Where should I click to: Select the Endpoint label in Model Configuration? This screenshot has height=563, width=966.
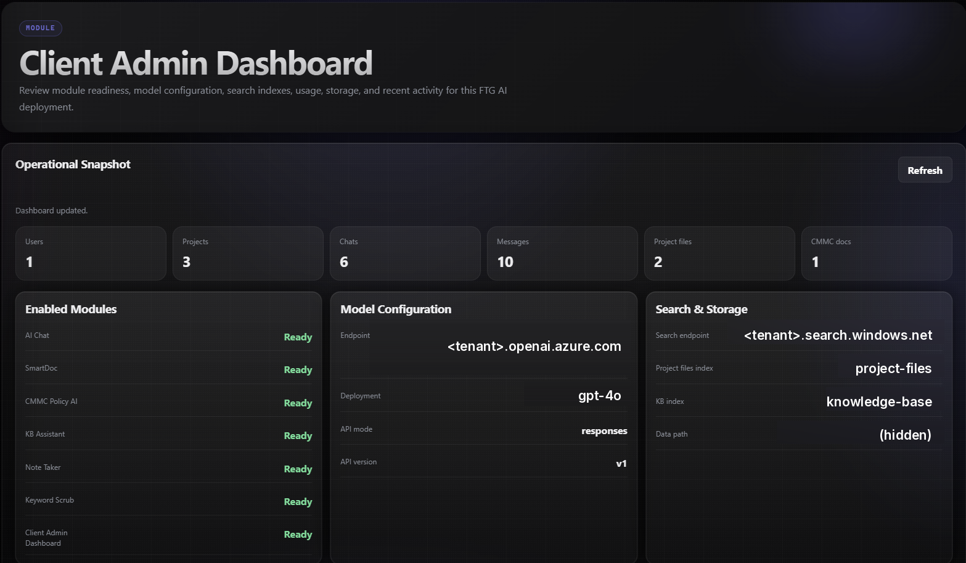(355, 335)
